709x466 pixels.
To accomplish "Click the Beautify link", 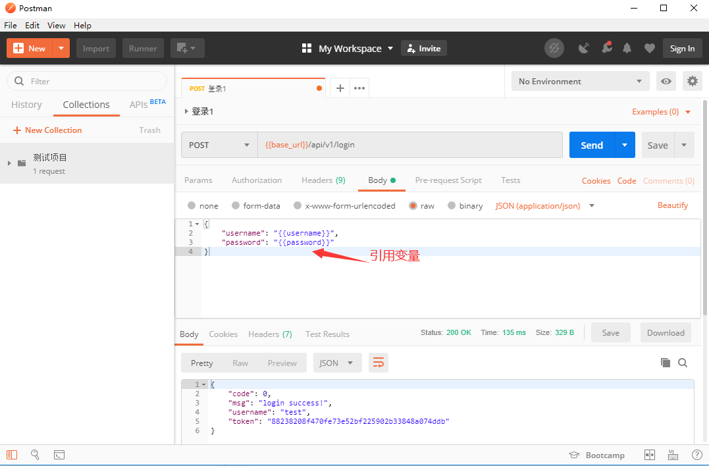I will (672, 205).
